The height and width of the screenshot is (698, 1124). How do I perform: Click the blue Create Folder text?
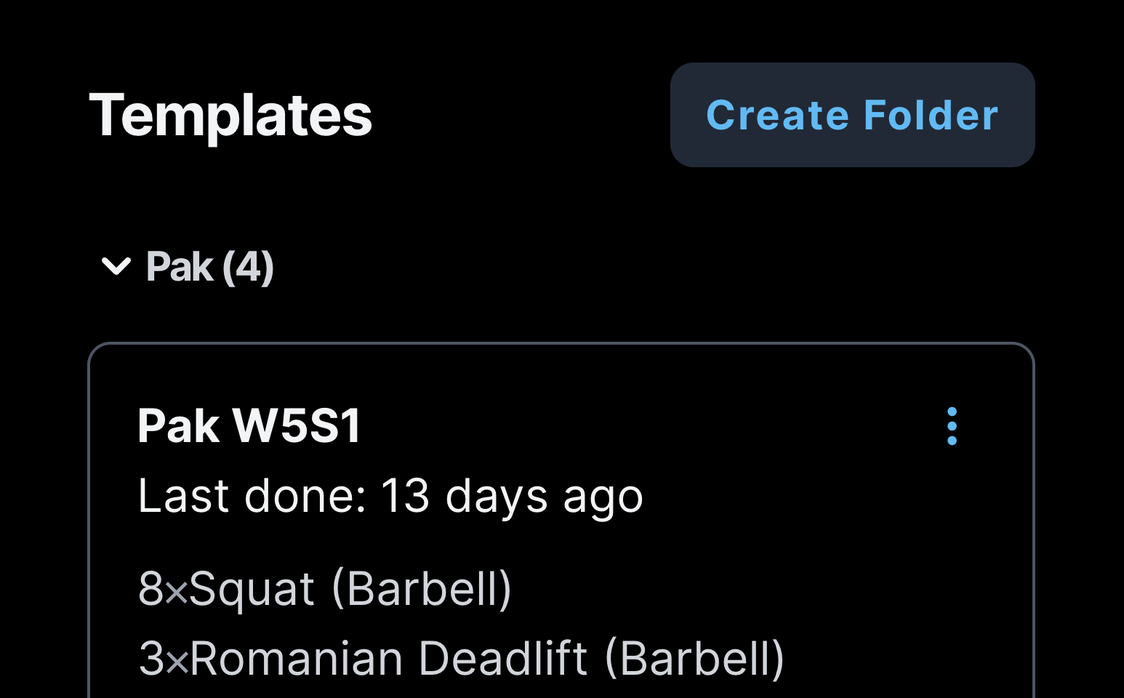pos(852,115)
